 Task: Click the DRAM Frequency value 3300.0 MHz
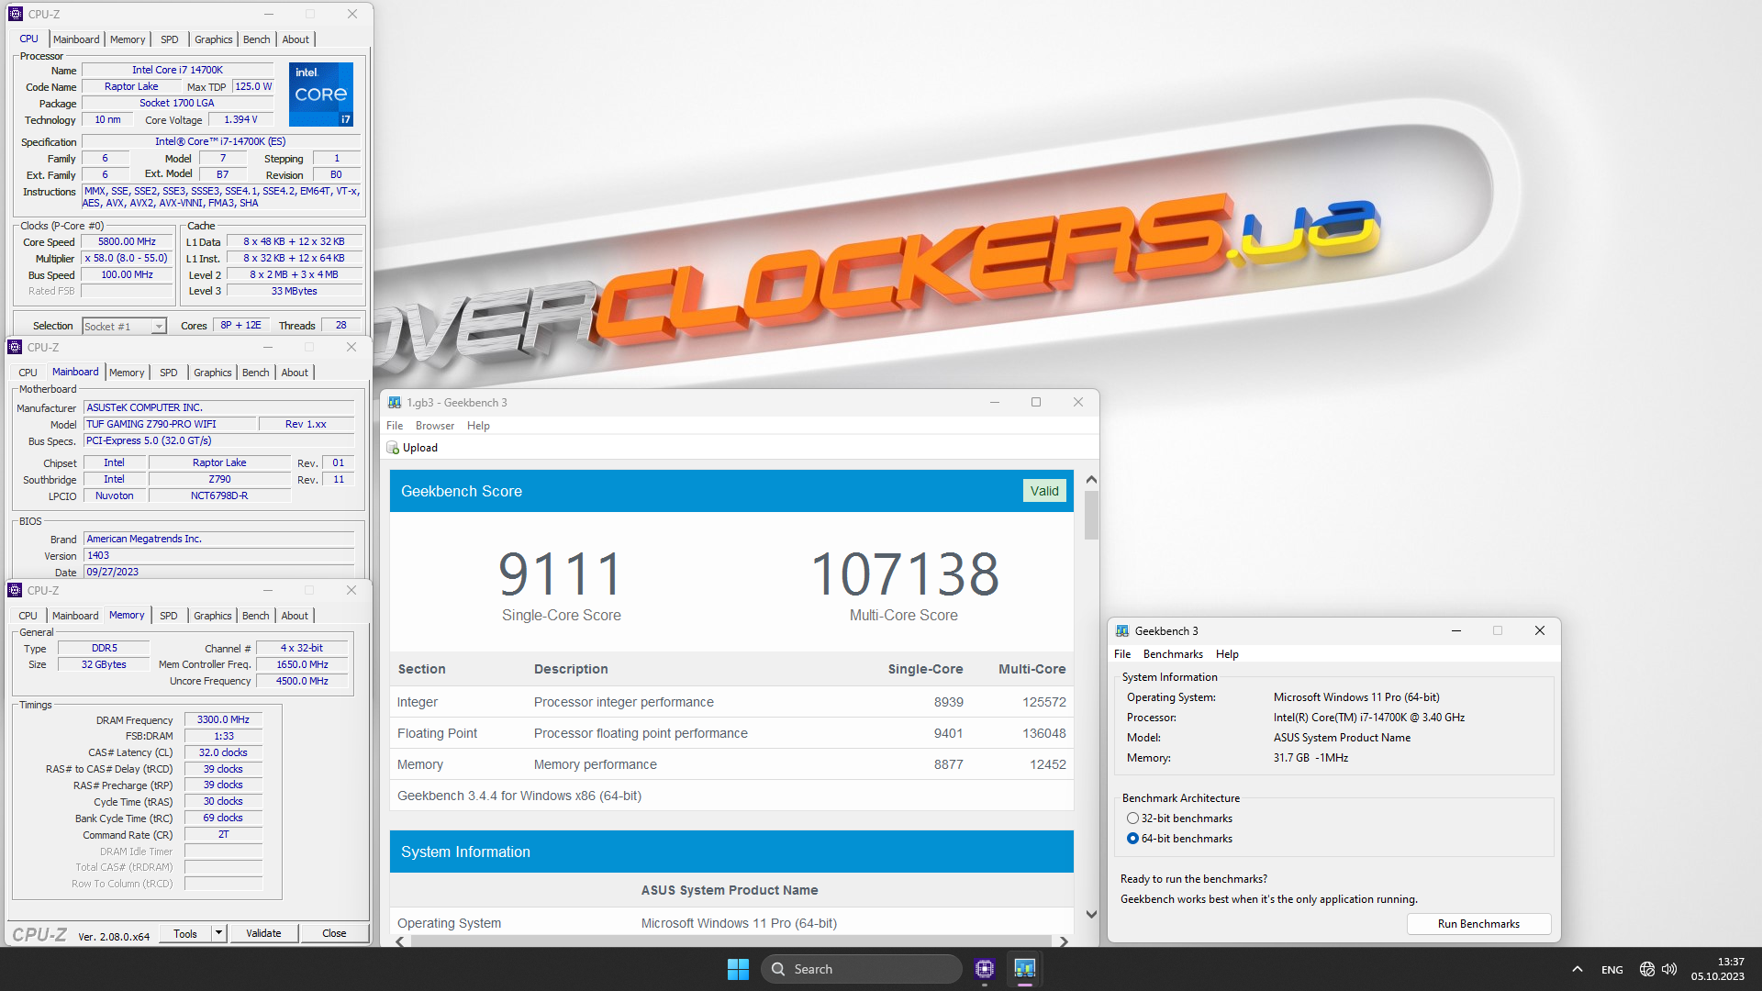pyautogui.click(x=223, y=720)
